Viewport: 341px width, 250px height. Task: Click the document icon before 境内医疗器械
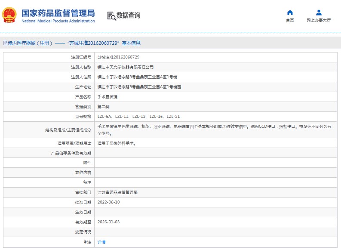pyautogui.click(x=5, y=43)
